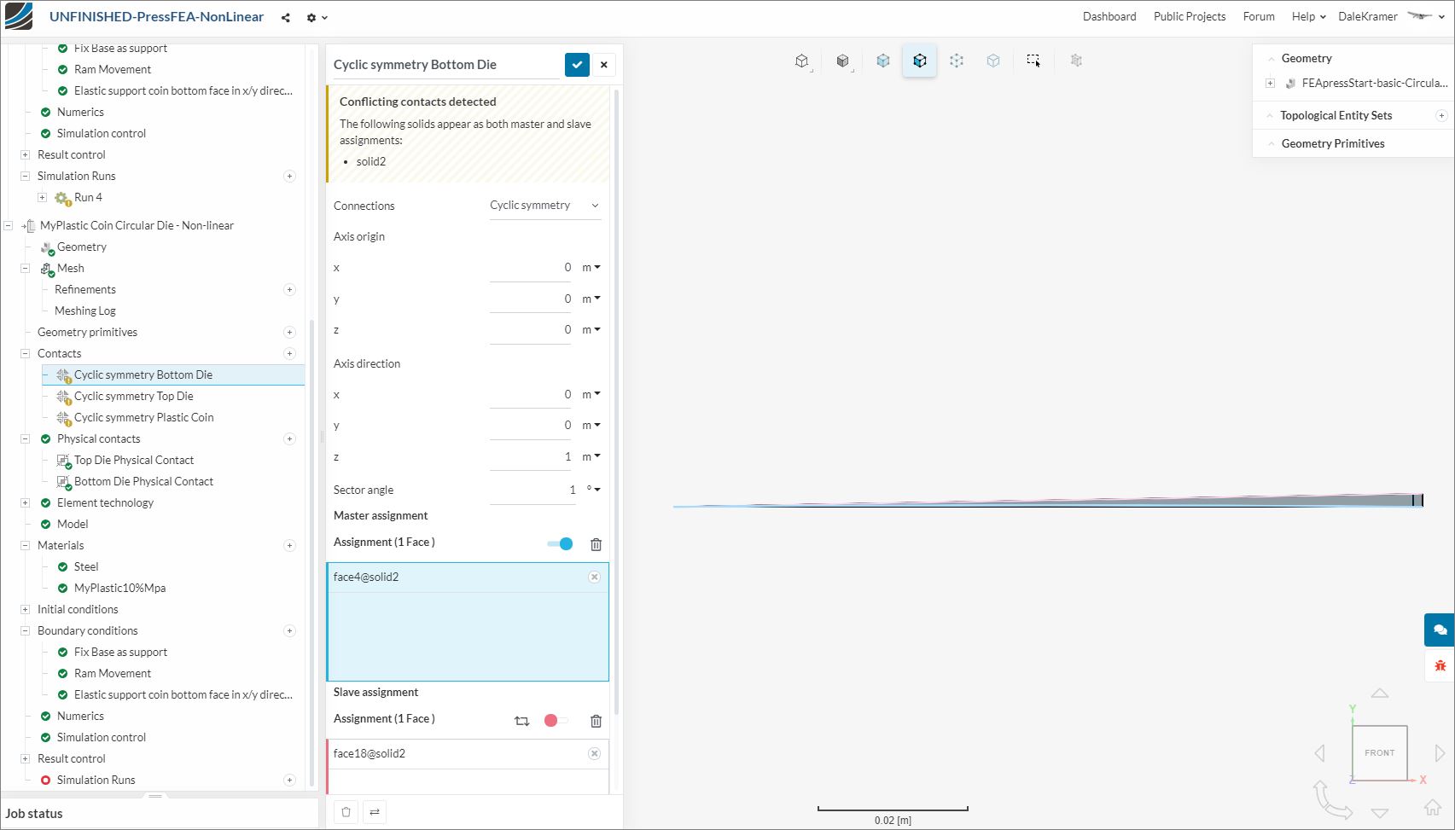The height and width of the screenshot is (830, 1455).
Task: Open the wireframe cube view menu
Action: [x=802, y=61]
